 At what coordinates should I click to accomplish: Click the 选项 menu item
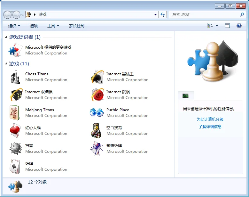[34, 26]
